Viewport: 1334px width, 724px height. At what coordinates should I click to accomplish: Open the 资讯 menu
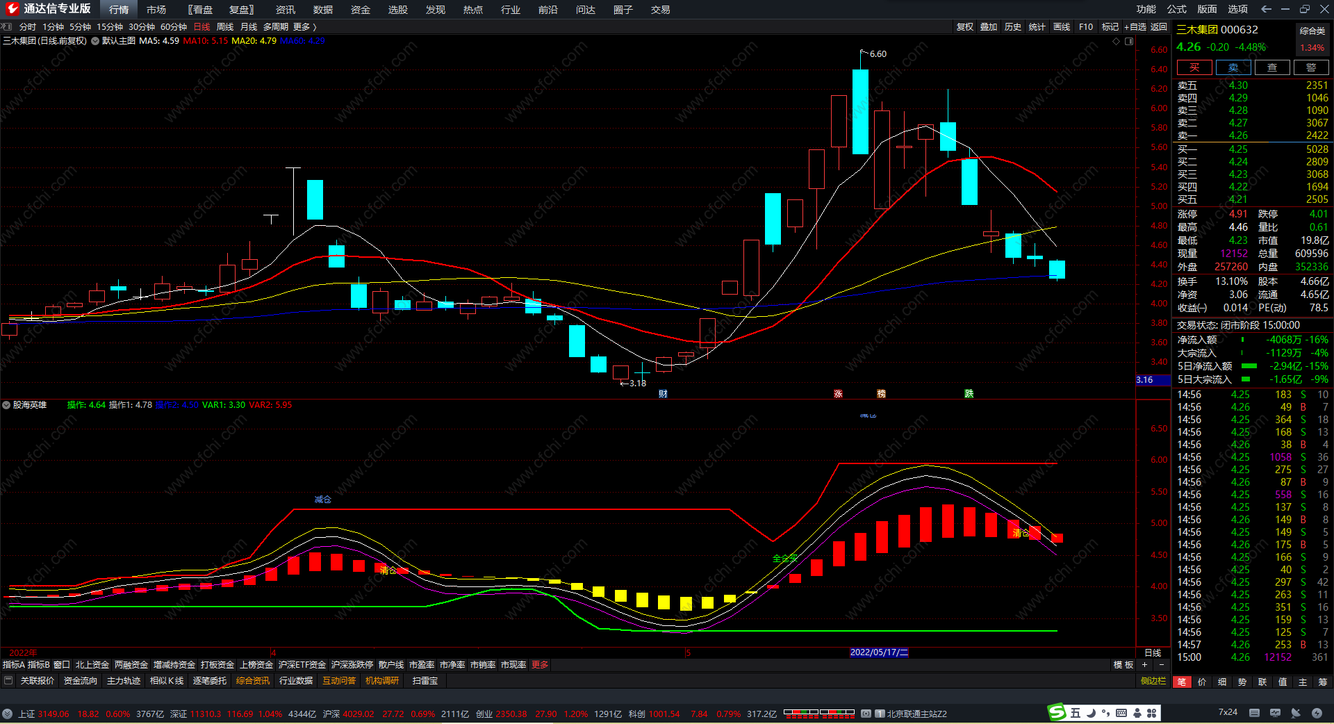pos(286,10)
